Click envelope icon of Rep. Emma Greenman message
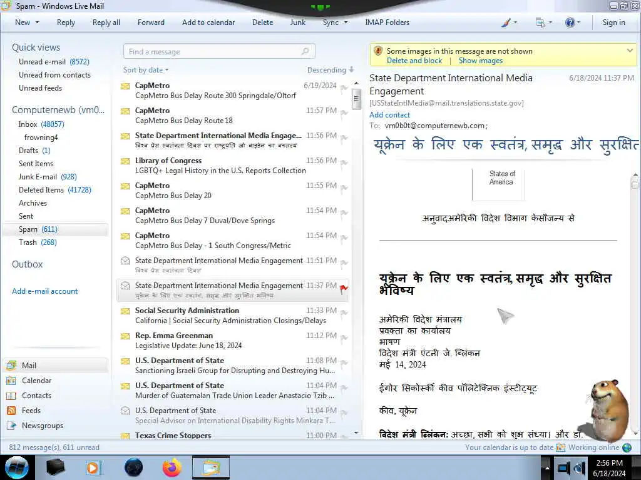Screen dimensions: 641x480 point(125,336)
